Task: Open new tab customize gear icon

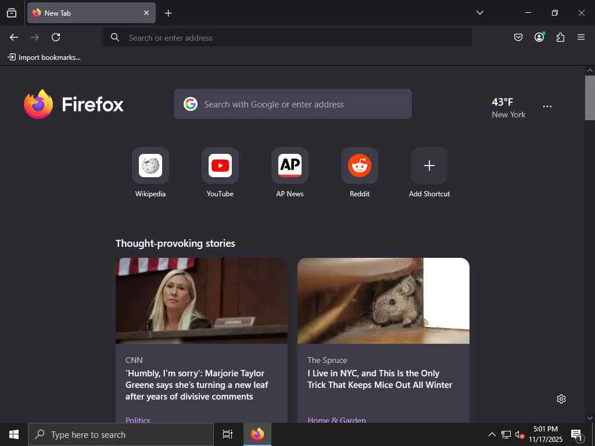Action: coord(561,399)
